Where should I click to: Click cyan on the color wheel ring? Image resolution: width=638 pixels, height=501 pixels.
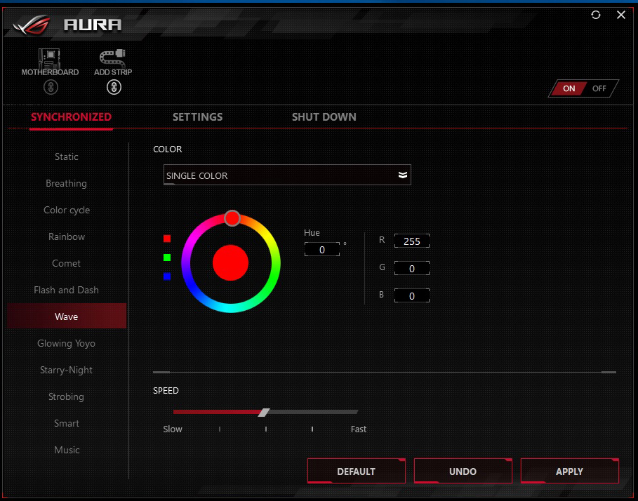231,308
